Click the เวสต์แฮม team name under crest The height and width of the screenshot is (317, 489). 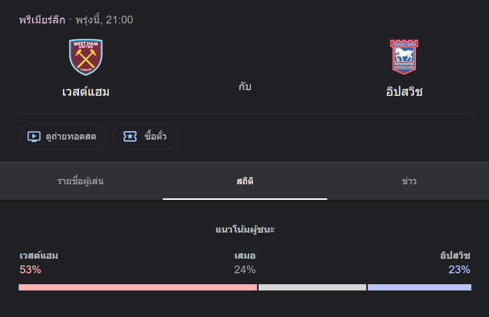[x=86, y=92]
